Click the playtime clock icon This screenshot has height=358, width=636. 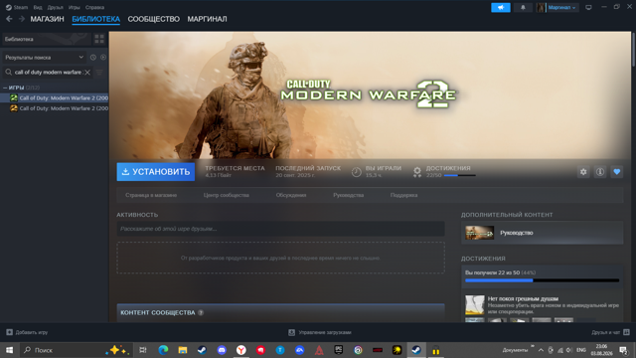[x=356, y=172]
